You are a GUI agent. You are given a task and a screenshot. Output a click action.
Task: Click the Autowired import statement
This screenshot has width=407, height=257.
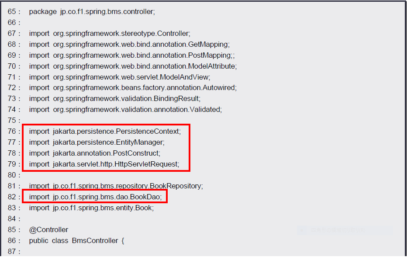click(133, 88)
